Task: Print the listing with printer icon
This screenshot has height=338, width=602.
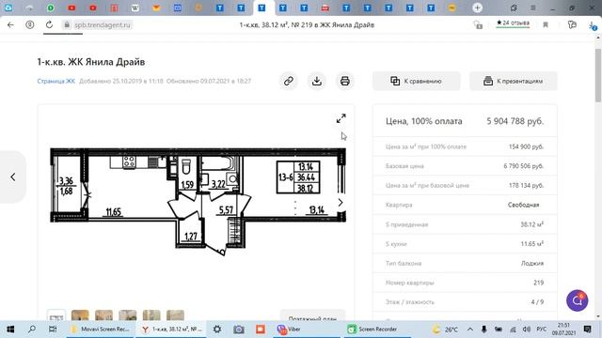Action: pyautogui.click(x=345, y=81)
